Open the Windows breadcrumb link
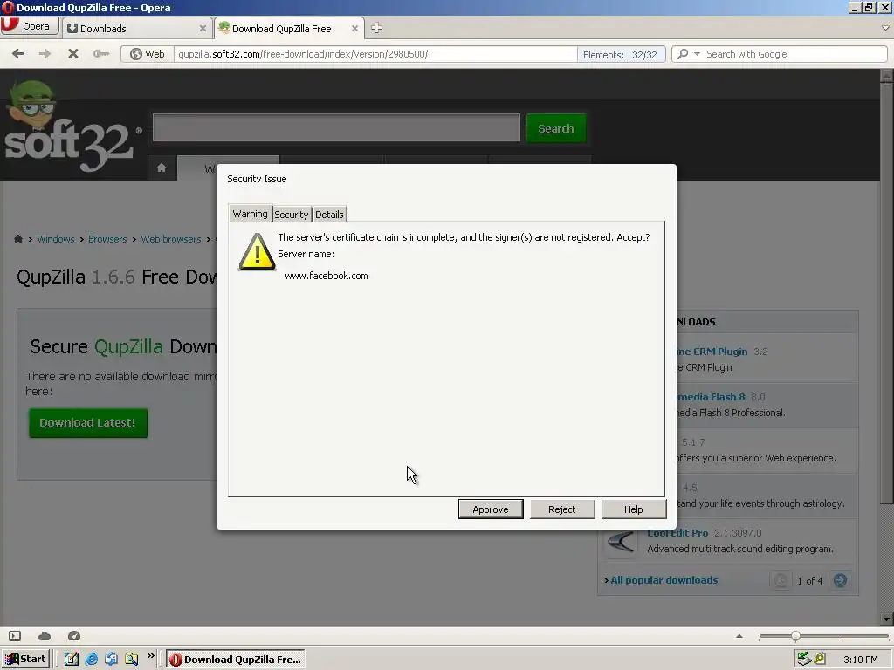The height and width of the screenshot is (670, 894). 56,239
